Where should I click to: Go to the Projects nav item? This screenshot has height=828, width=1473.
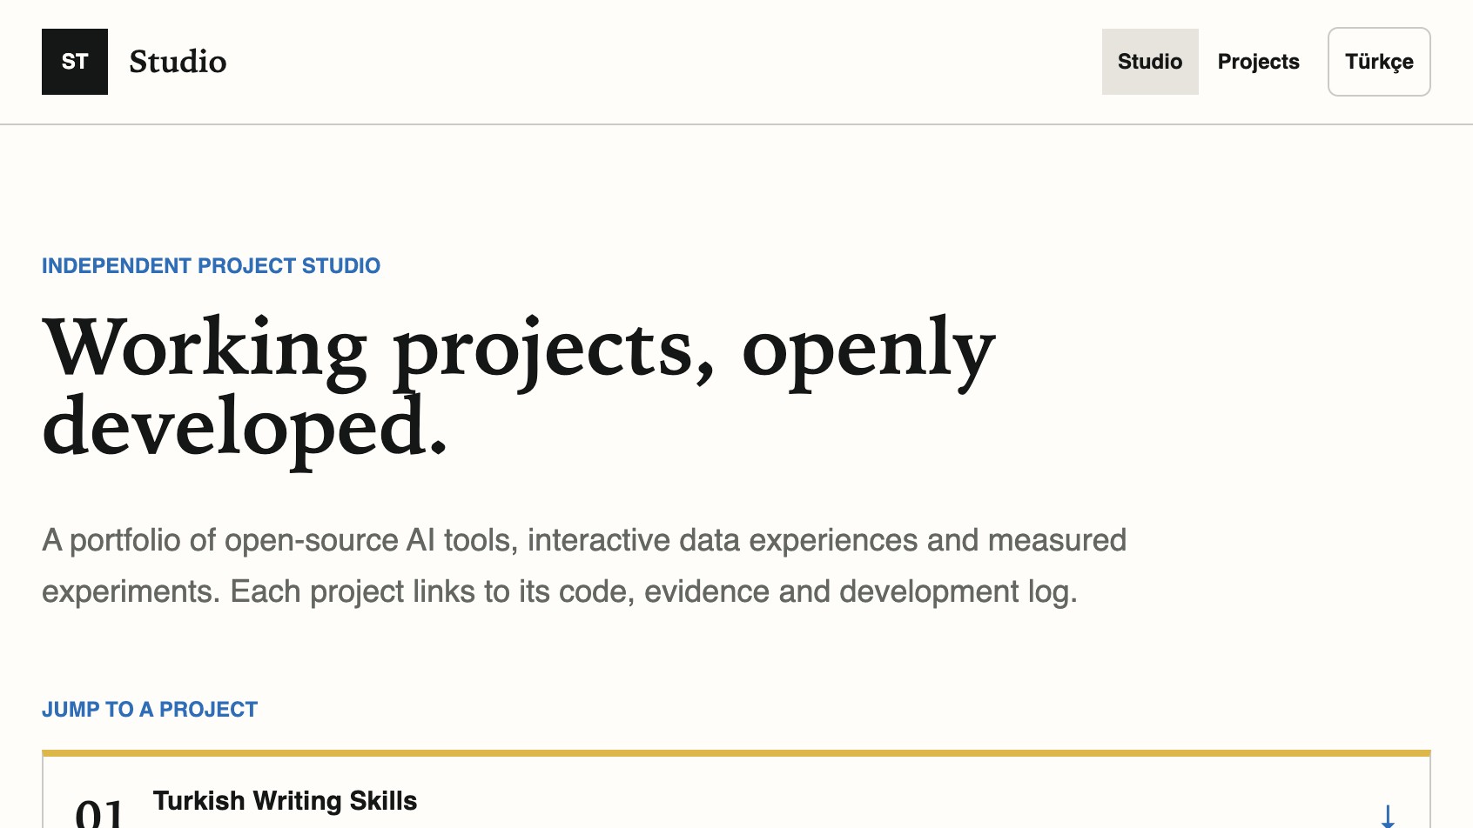pyautogui.click(x=1258, y=62)
